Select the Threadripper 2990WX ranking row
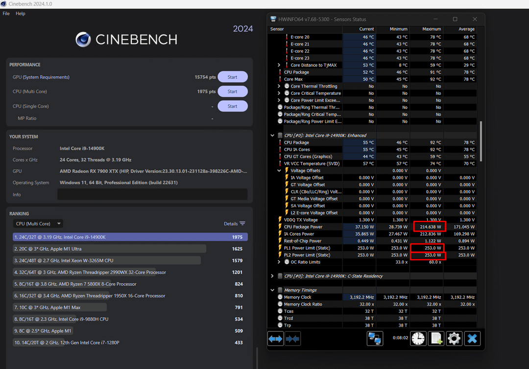This screenshot has height=369, width=529. (x=130, y=272)
